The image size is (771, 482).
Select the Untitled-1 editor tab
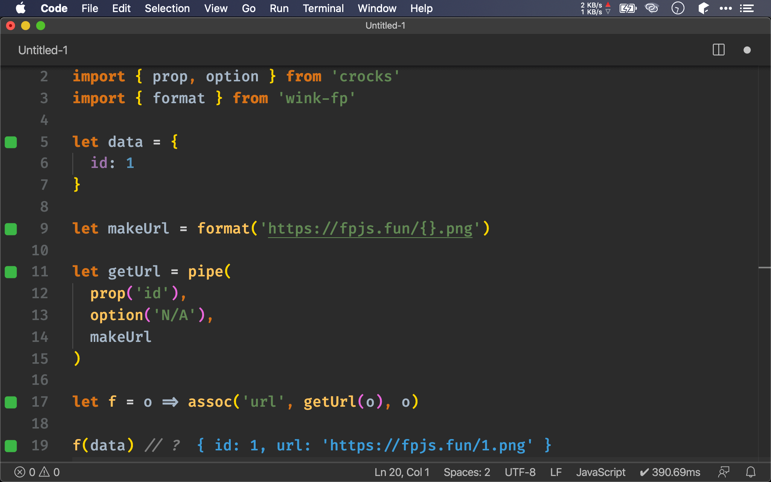pyautogui.click(x=43, y=50)
